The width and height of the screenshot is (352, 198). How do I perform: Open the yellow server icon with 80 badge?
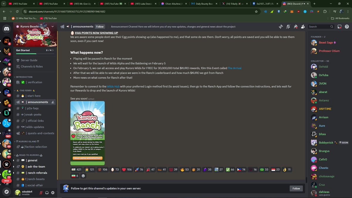[6, 92]
